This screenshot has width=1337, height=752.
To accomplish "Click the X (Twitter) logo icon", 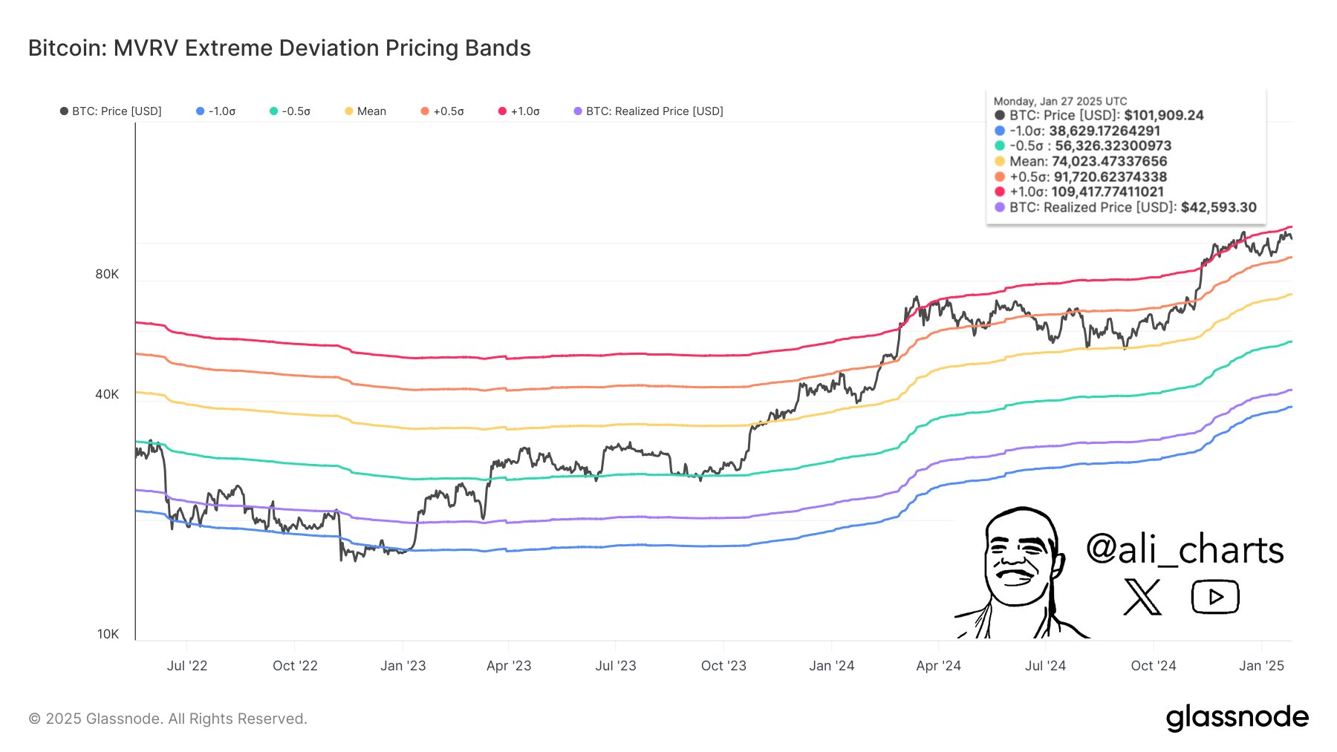I will click(x=1142, y=597).
